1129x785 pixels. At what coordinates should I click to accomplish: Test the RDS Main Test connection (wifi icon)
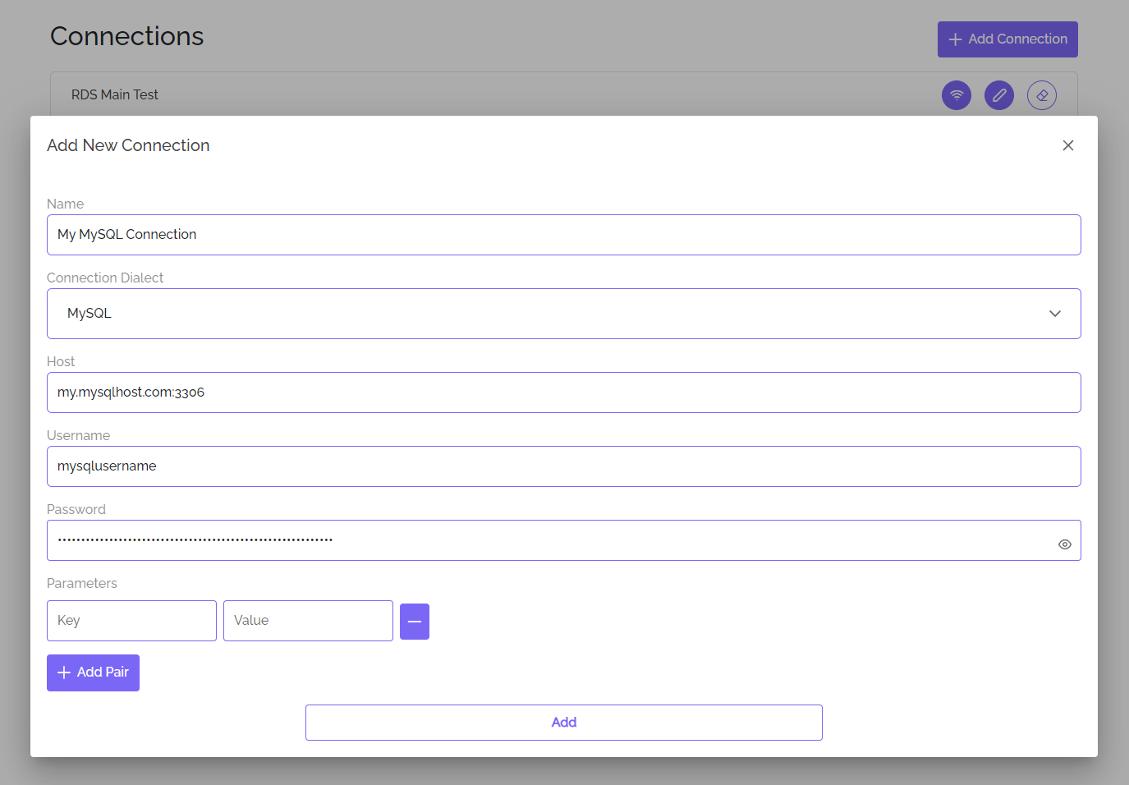pos(956,95)
